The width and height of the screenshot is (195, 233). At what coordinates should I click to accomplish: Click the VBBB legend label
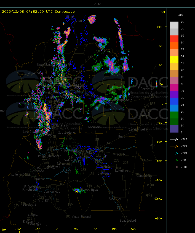[184, 167]
